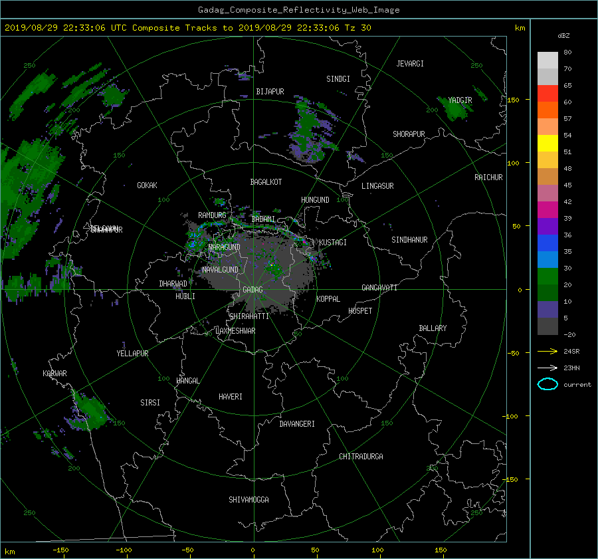598x559 pixels.
Task: Click the Gadag Composite Reflectivity title text
Action: click(x=298, y=10)
